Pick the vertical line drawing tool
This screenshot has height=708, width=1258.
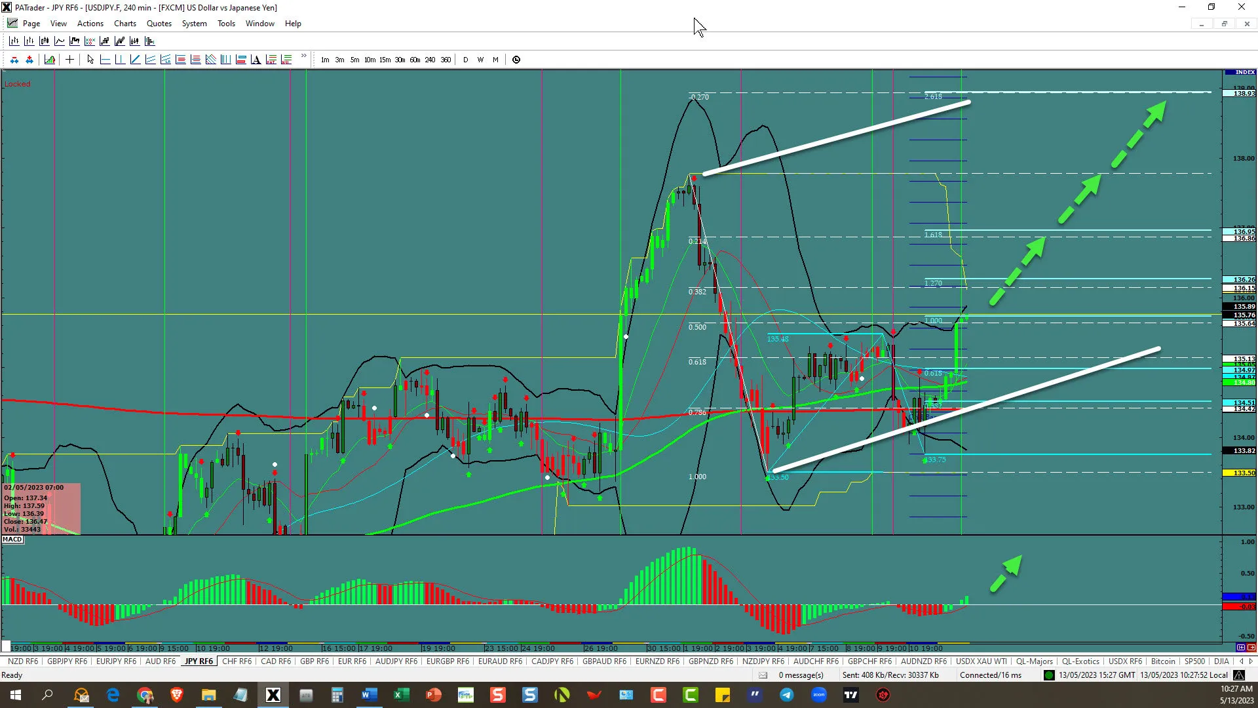[x=120, y=60]
